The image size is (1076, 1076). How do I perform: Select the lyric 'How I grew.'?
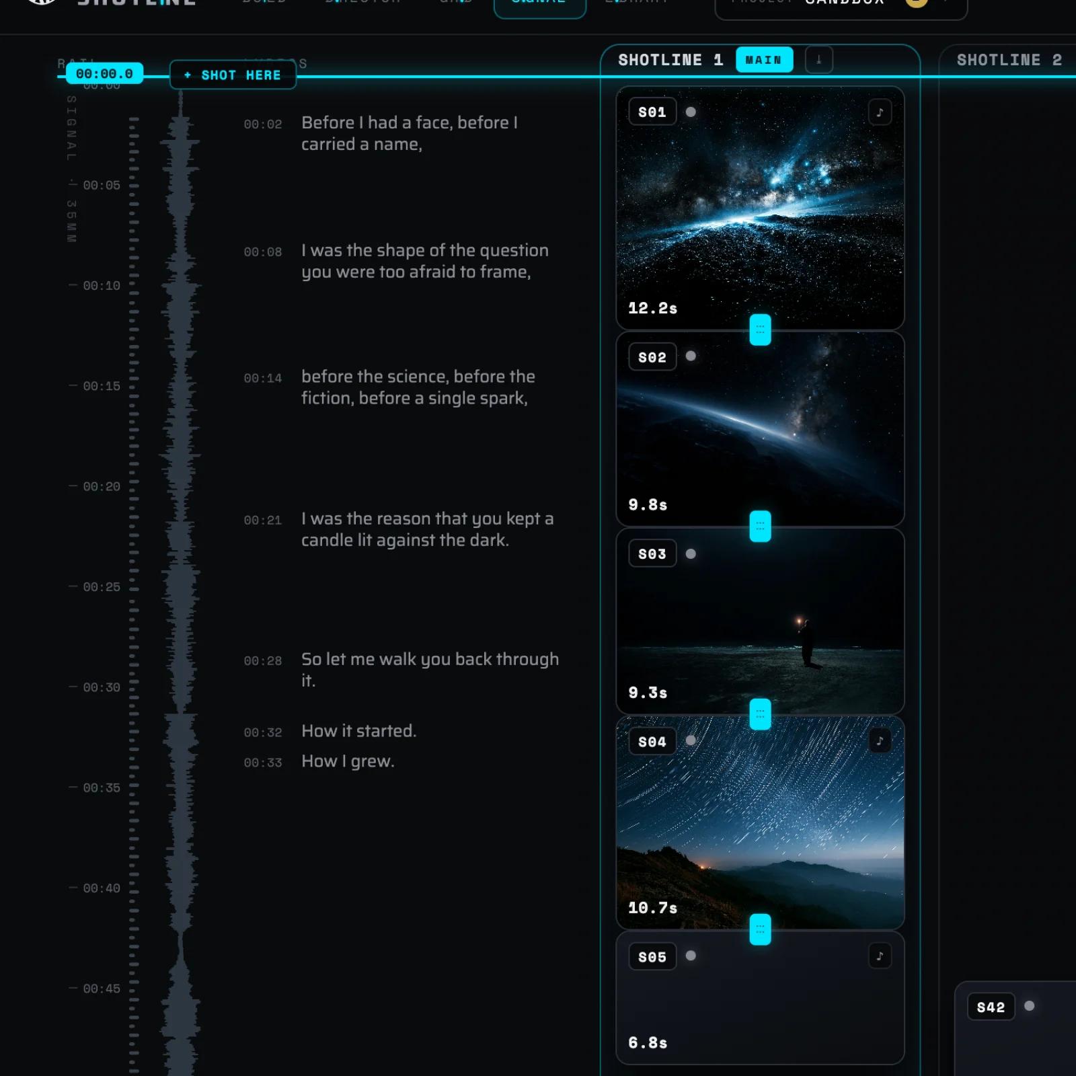[x=348, y=761]
